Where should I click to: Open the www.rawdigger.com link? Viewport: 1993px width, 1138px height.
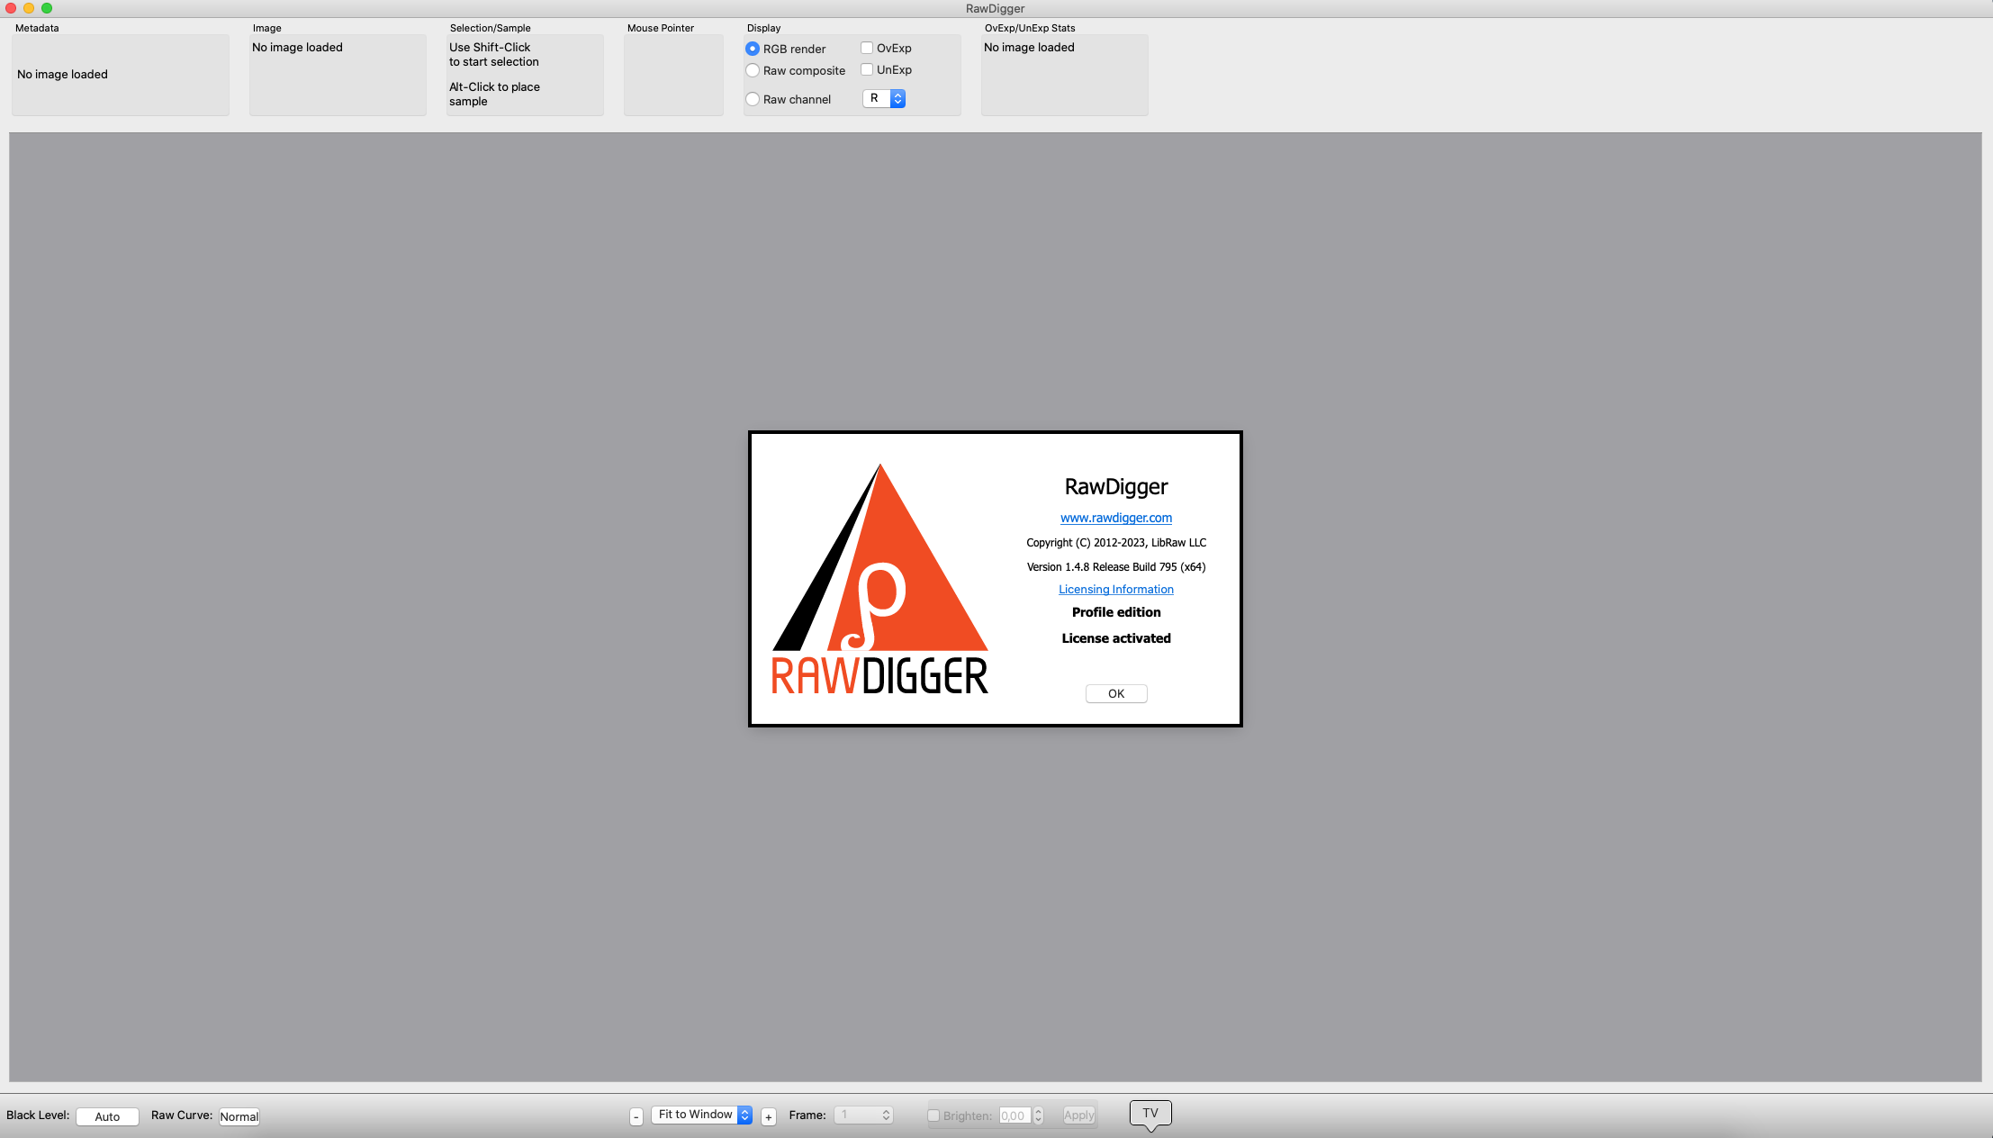1116,518
